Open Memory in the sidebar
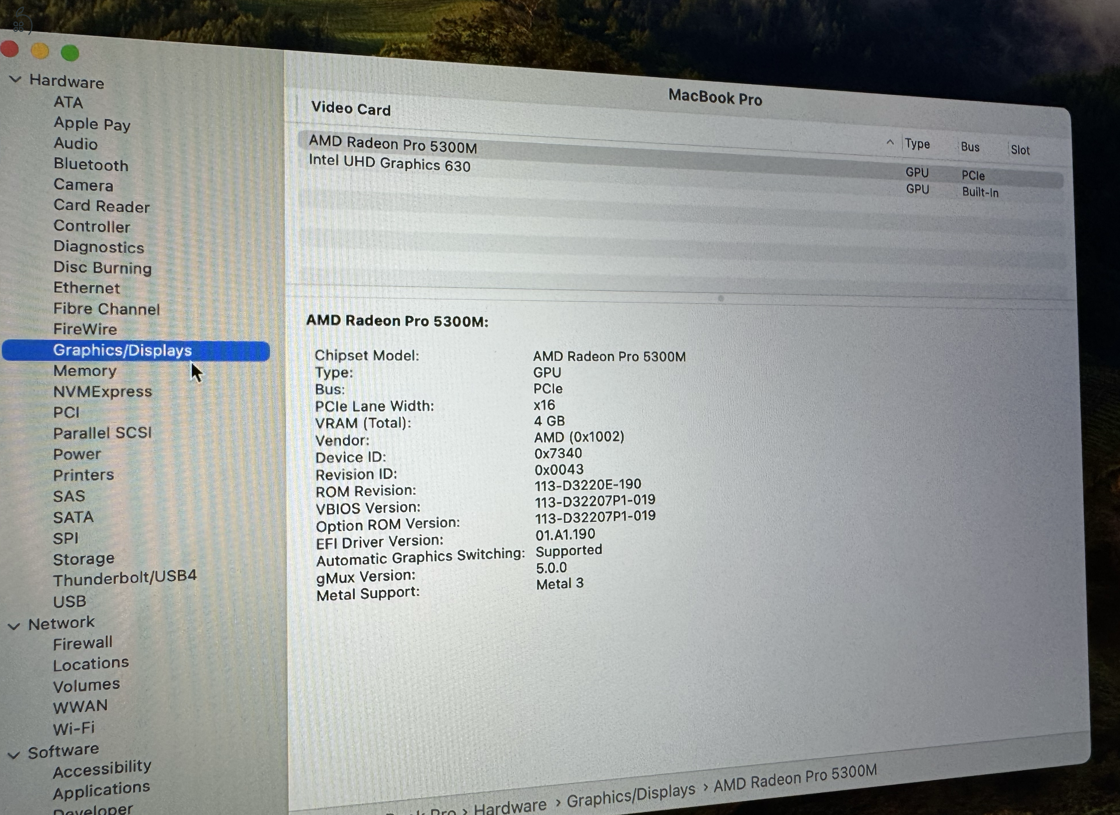This screenshot has width=1120, height=815. click(x=85, y=370)
